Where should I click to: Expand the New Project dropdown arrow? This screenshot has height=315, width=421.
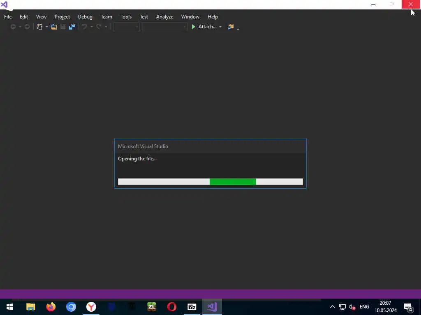(47, 27)
